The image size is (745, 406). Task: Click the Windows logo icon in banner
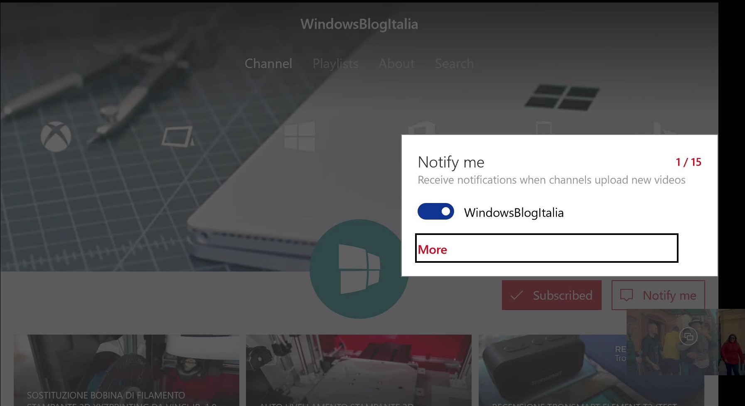299,136
